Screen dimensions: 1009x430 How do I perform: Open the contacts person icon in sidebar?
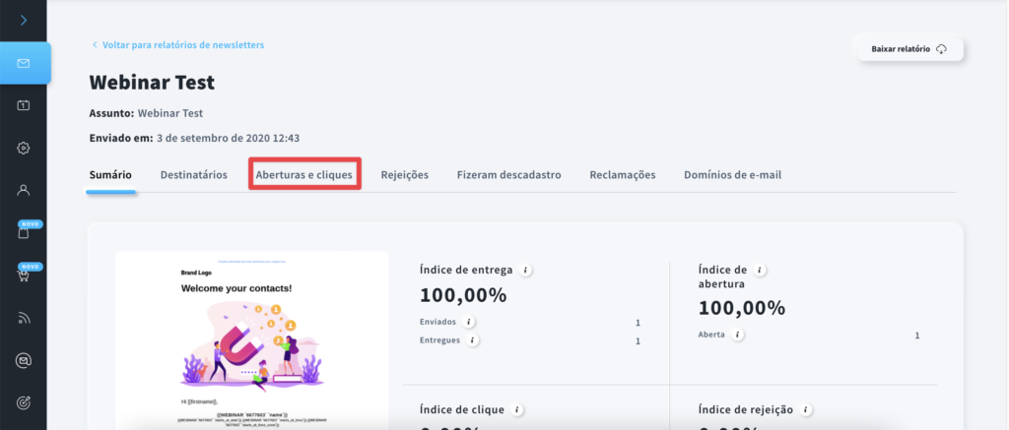tap(23, 190)
